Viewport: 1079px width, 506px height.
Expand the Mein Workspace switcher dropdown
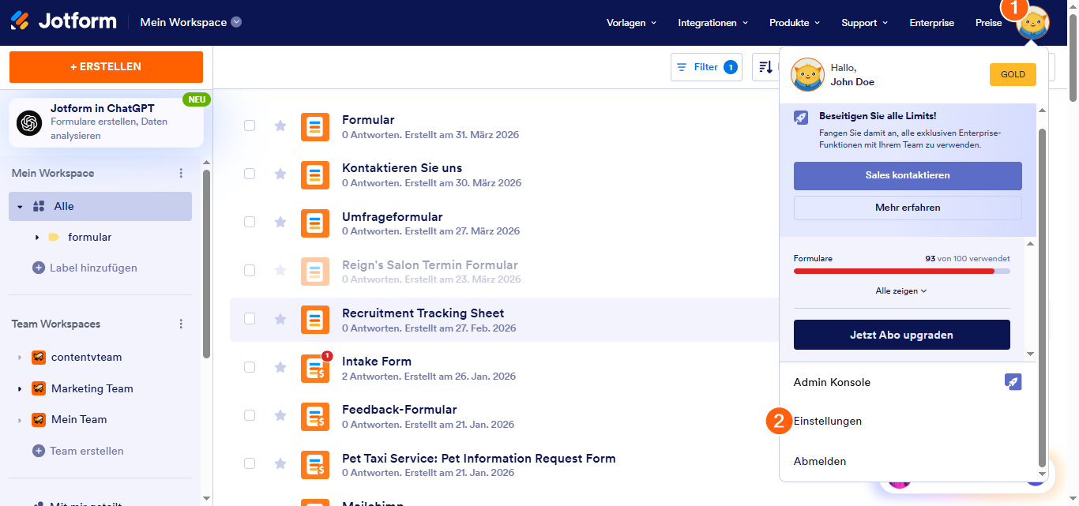pyautogui.click(x=236, y=22)
